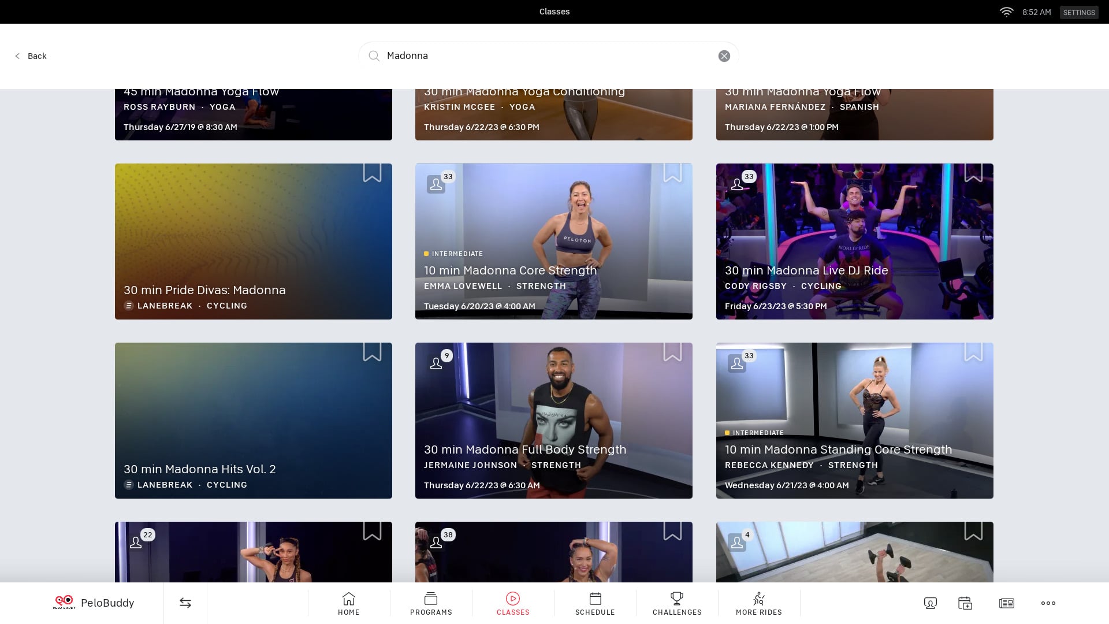Open the Wi-Fi status icon
1109x624 pixels.
coord(1006,12)
